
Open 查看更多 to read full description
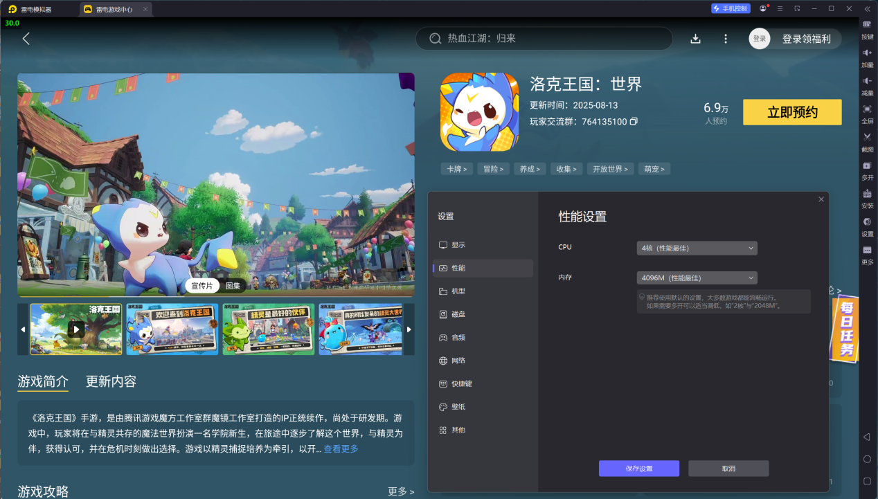pyautogui.click(x=340, y=448)
